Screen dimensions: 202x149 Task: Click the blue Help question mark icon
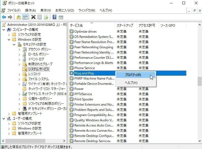55,17
